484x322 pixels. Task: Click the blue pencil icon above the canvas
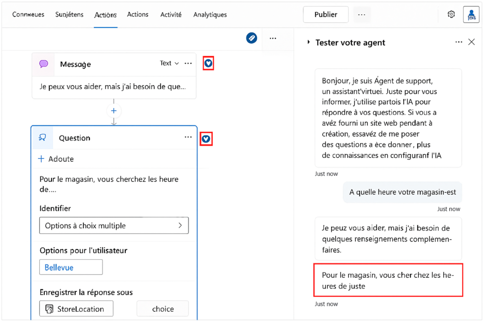251,38
